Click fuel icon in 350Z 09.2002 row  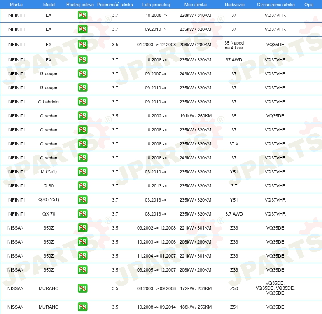pyautogui.click(x=82, y=228)
